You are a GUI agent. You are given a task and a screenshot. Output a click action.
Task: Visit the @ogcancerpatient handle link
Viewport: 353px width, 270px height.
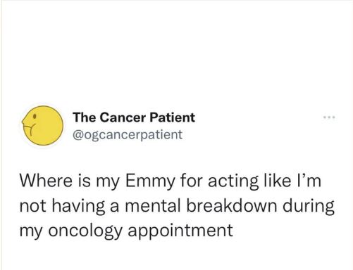128,135
